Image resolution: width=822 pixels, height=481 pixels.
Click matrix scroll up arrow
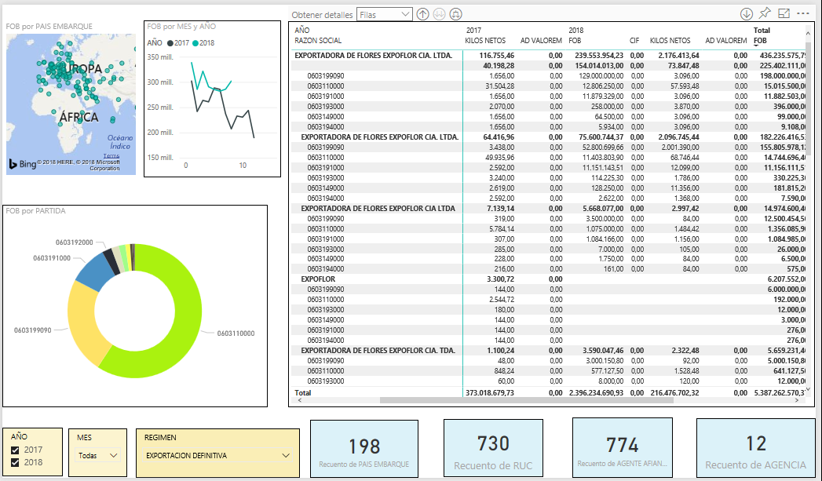pos(808,33)
